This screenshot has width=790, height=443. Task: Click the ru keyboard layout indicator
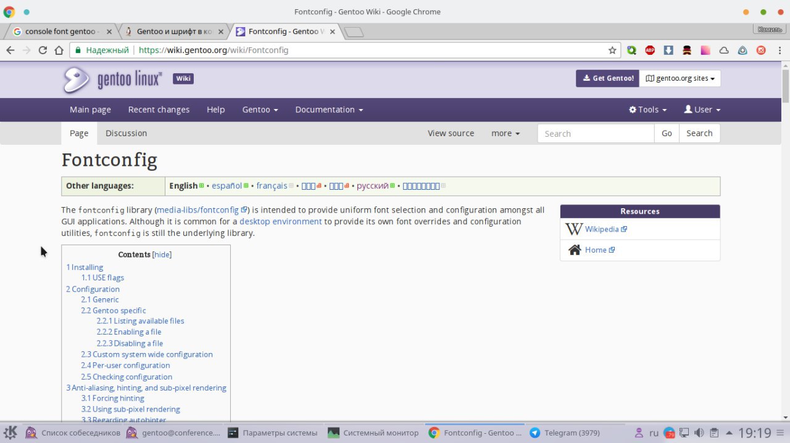(x=654, y=433)
